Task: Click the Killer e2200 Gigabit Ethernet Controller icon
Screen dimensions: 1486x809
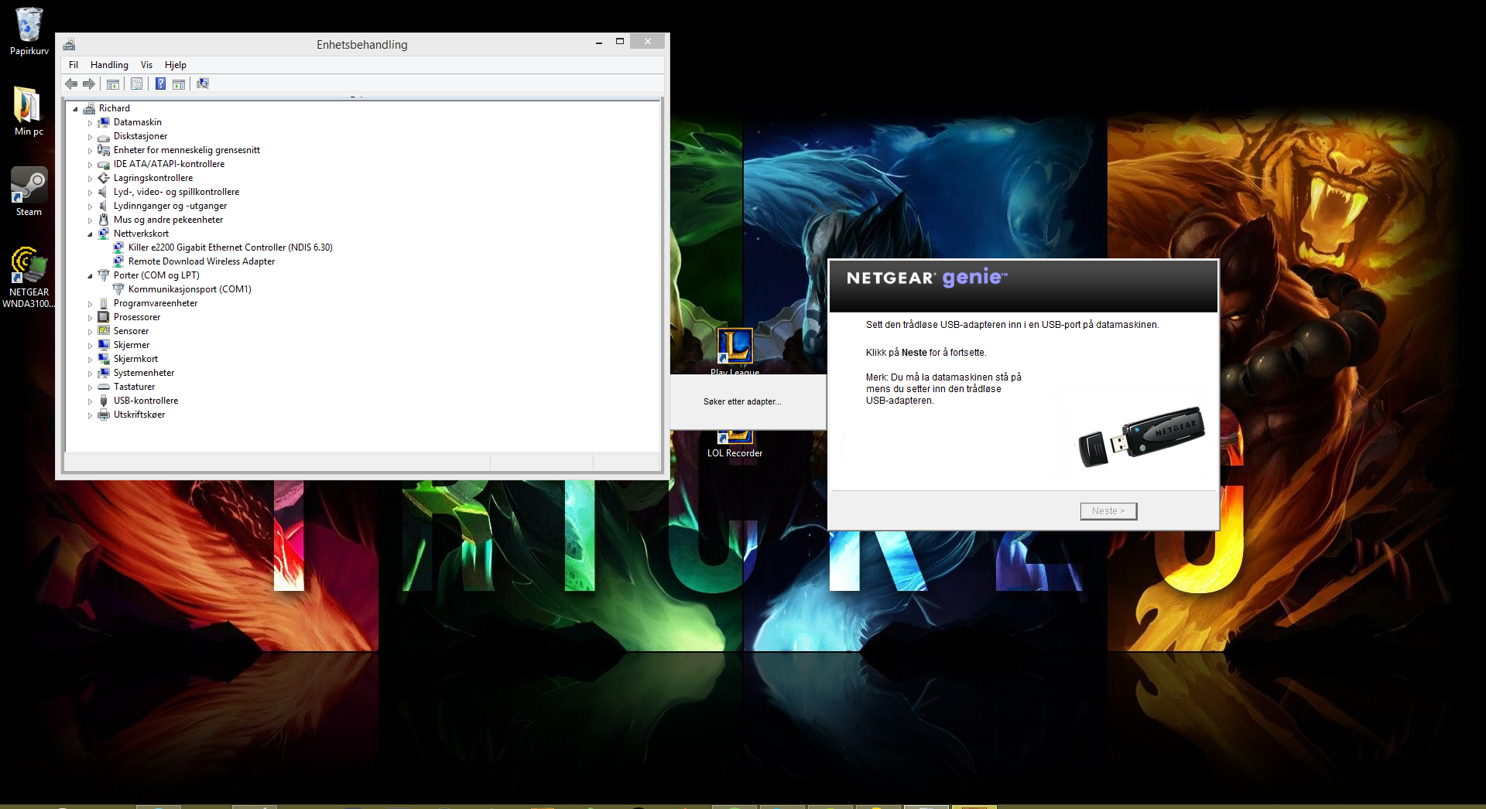Action: [x=118, y=247]
